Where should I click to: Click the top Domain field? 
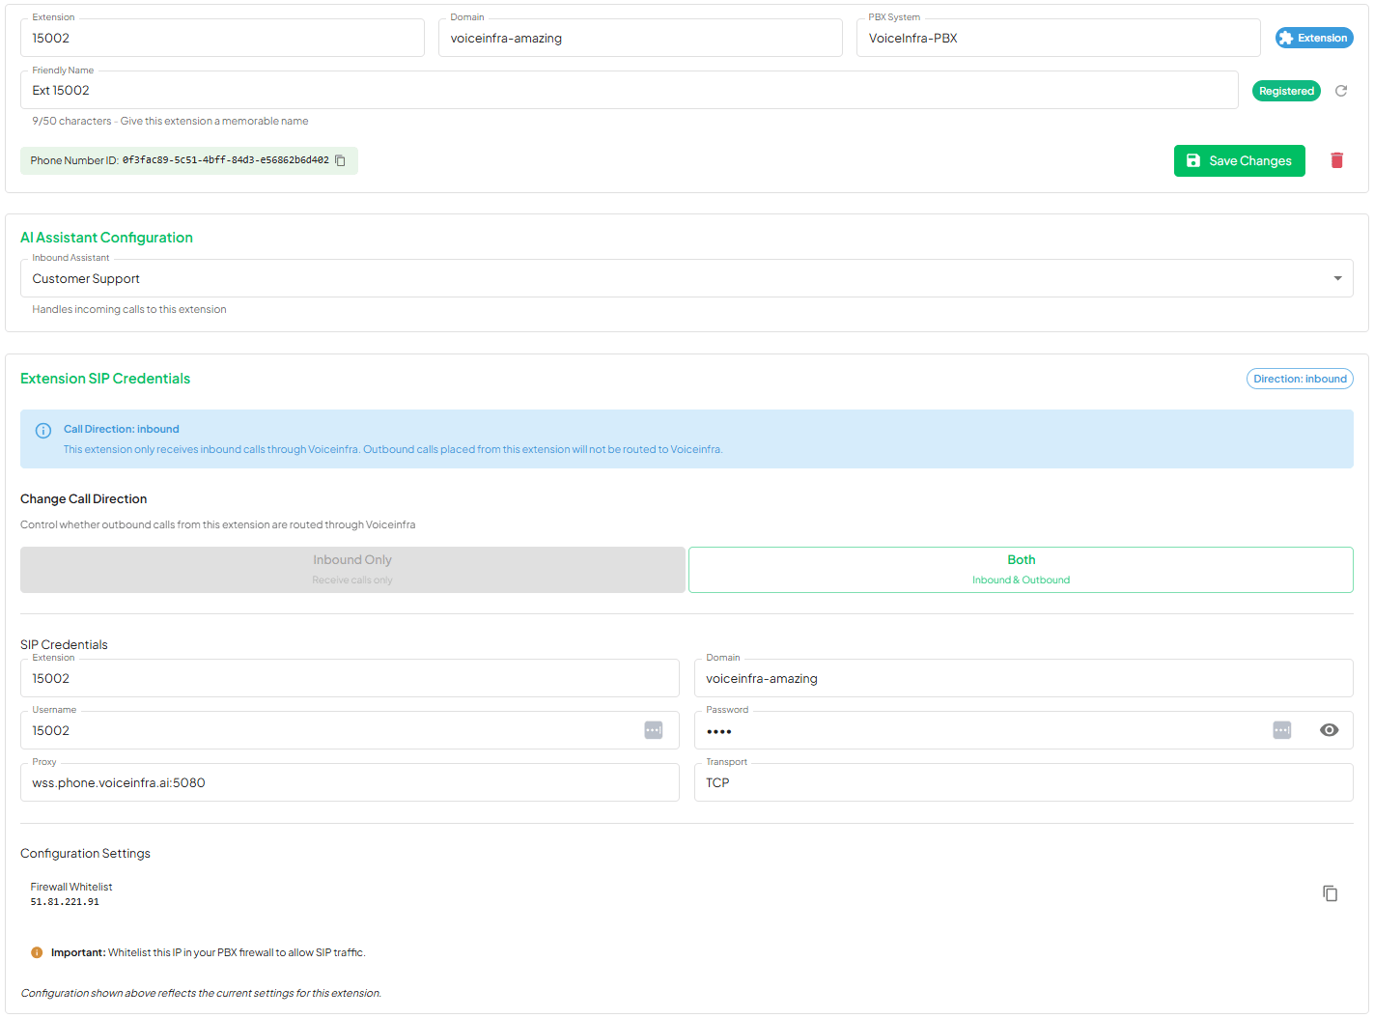coord(640,38)
